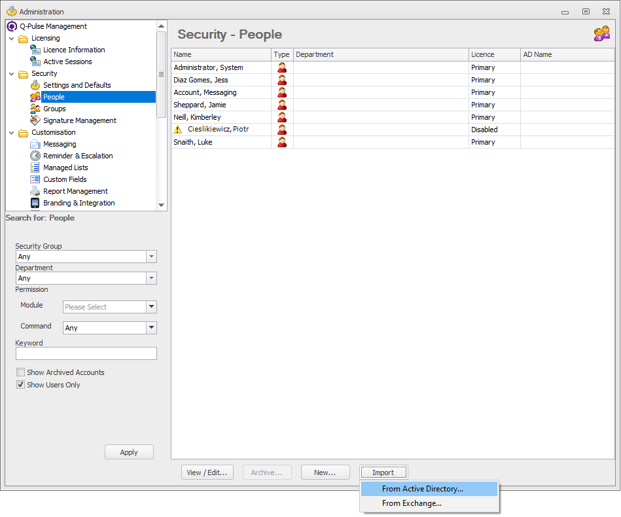Collapse the Licensing tree node

pos(12,39)
